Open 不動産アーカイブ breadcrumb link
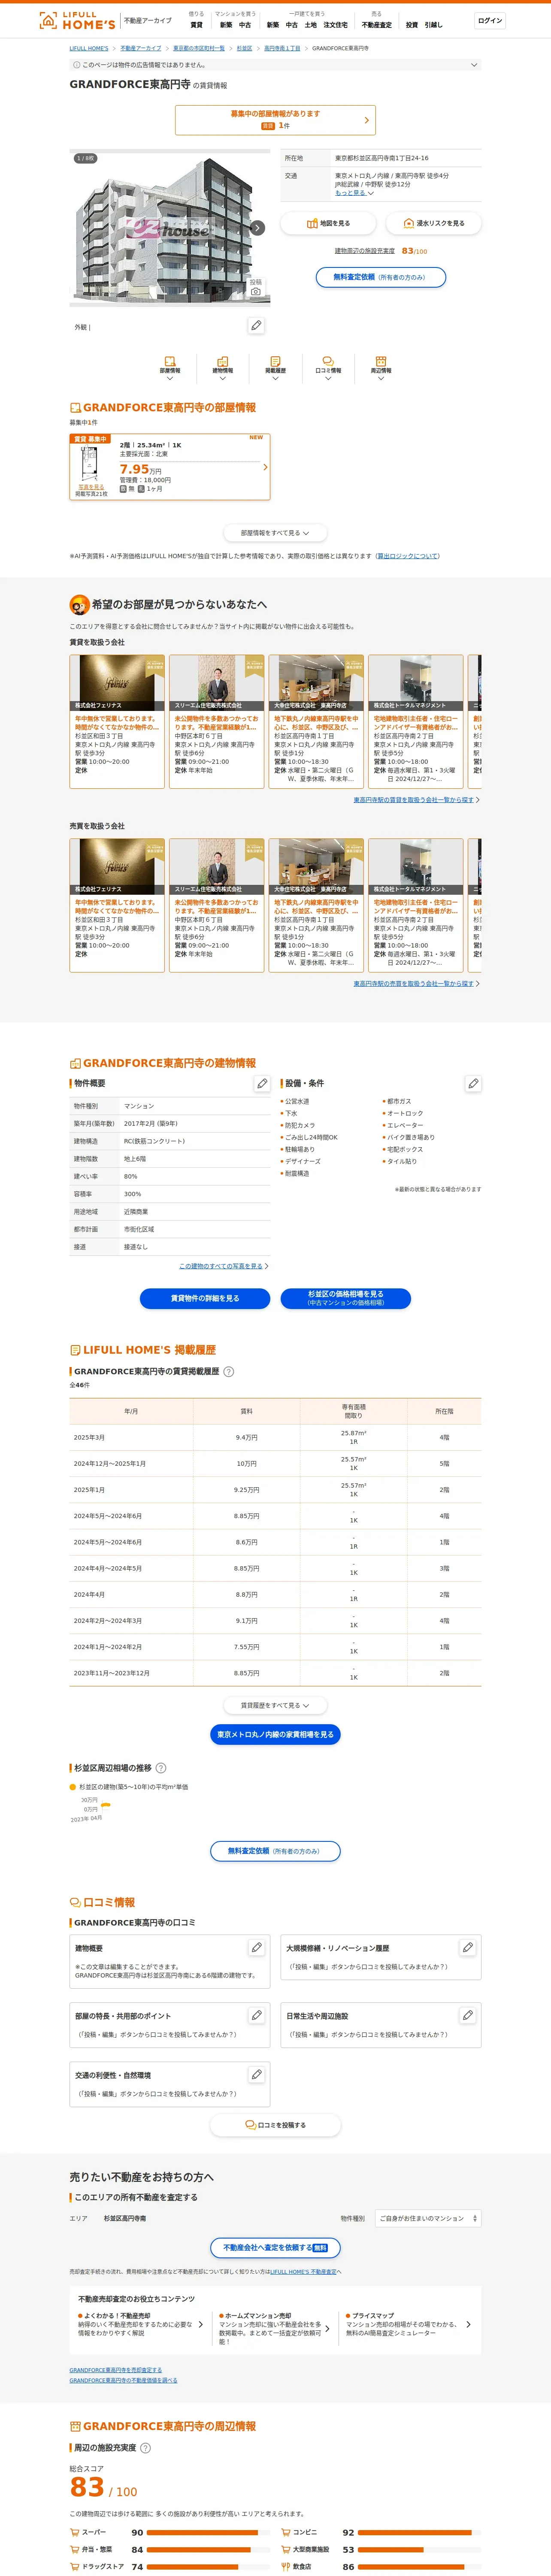 pos(141,48)
